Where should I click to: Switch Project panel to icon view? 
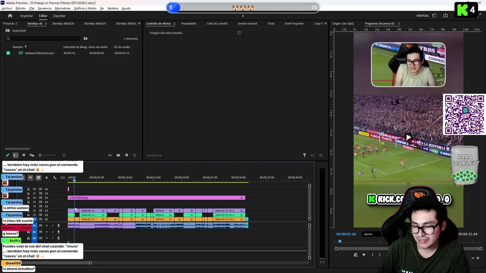(x=24, y=155)
